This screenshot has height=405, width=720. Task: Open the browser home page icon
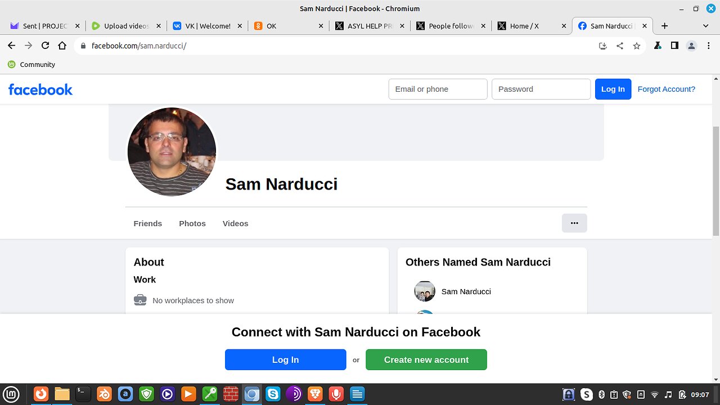[62, 46]
